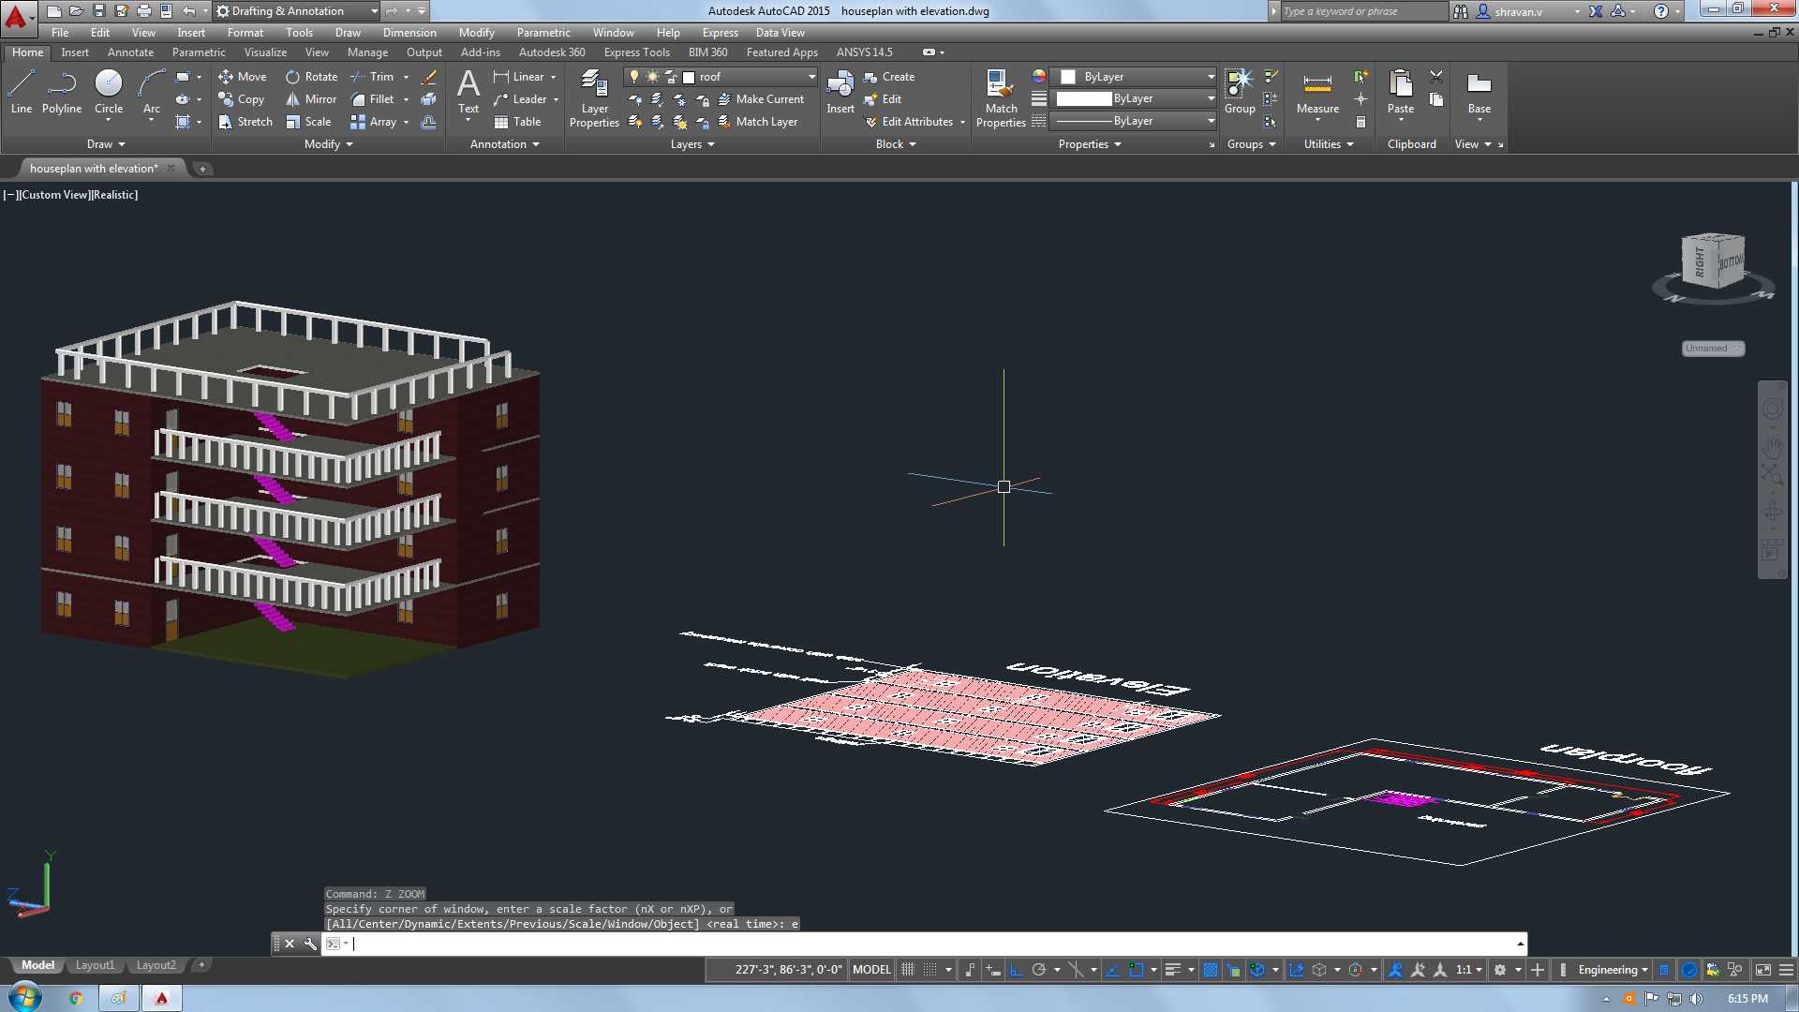Click the Cut icon in Clipboard panel
The width and height of the screenshot is (1799, 1012).
[x=1436, y=77]
